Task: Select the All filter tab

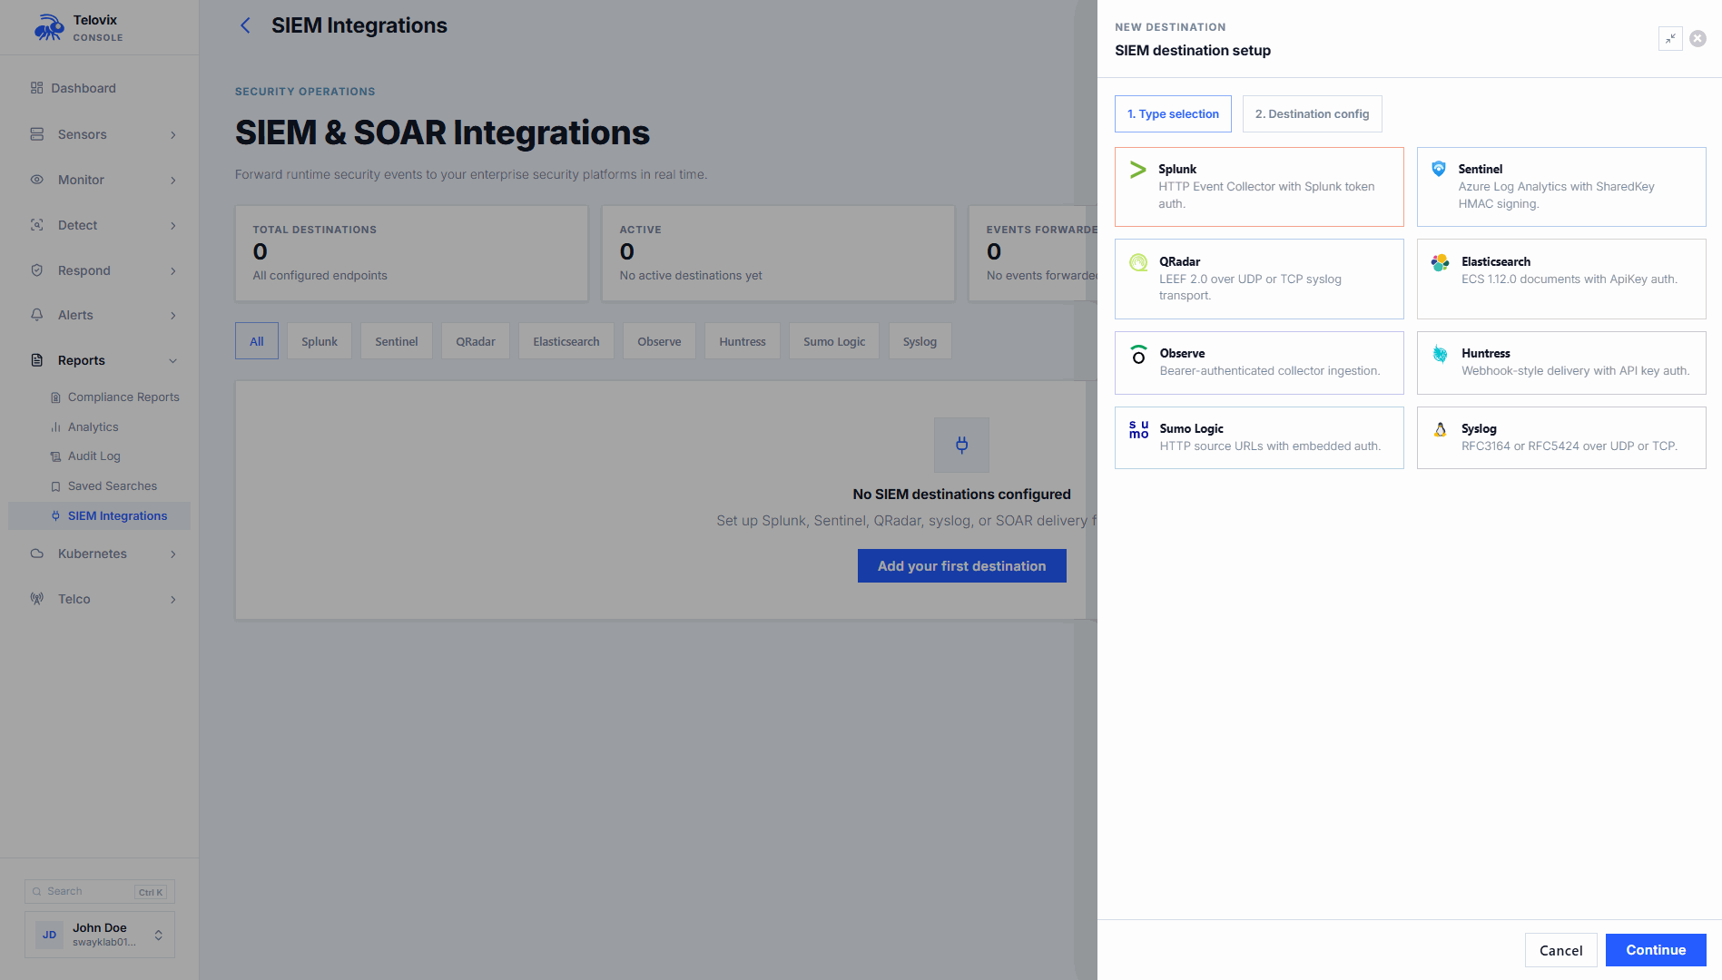Action: pos(257,341)
